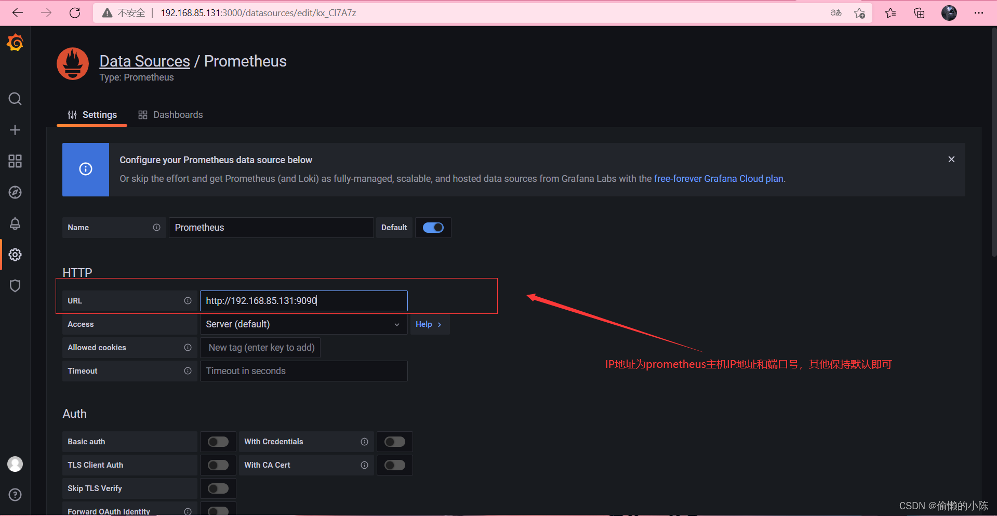Click the info icon next to URL
The width and height of the screenshot is (997, 516).
pyautogui.click(x=188, y=301)
